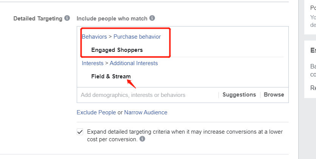Select the Field & Stream interest entry
Screen dimensions: 316x159
(x=111, y=76)
